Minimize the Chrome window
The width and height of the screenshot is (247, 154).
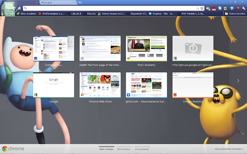(231, 2)
